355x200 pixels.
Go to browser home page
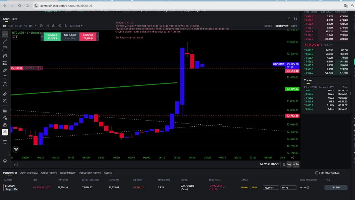click(27, 6)
